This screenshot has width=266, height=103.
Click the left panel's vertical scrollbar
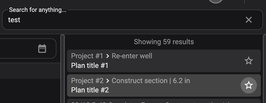tap(62, 68)
